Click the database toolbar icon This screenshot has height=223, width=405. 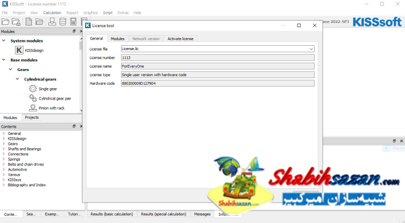pos(63,21)
